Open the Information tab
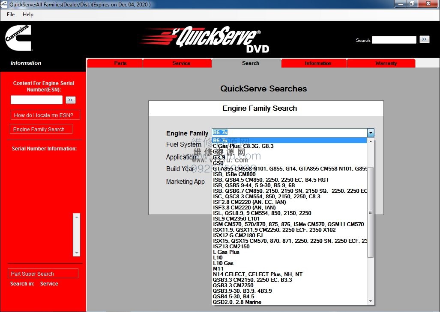This screenshot has height=312, width=440. pyautogui.click(x=314, y=63)
